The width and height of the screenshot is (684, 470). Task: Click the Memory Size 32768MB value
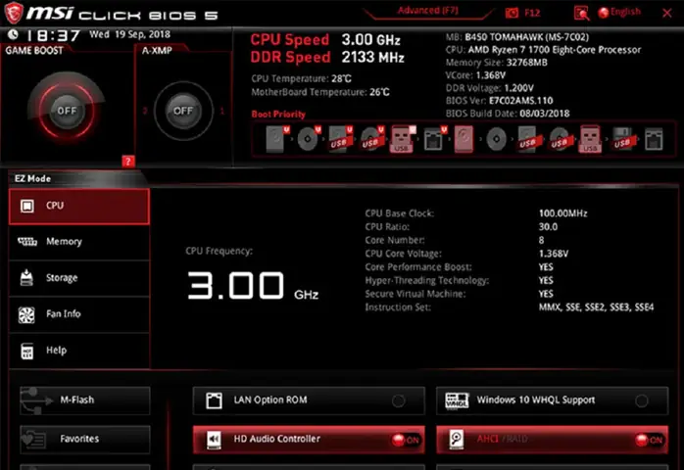[x=526, y=63]
